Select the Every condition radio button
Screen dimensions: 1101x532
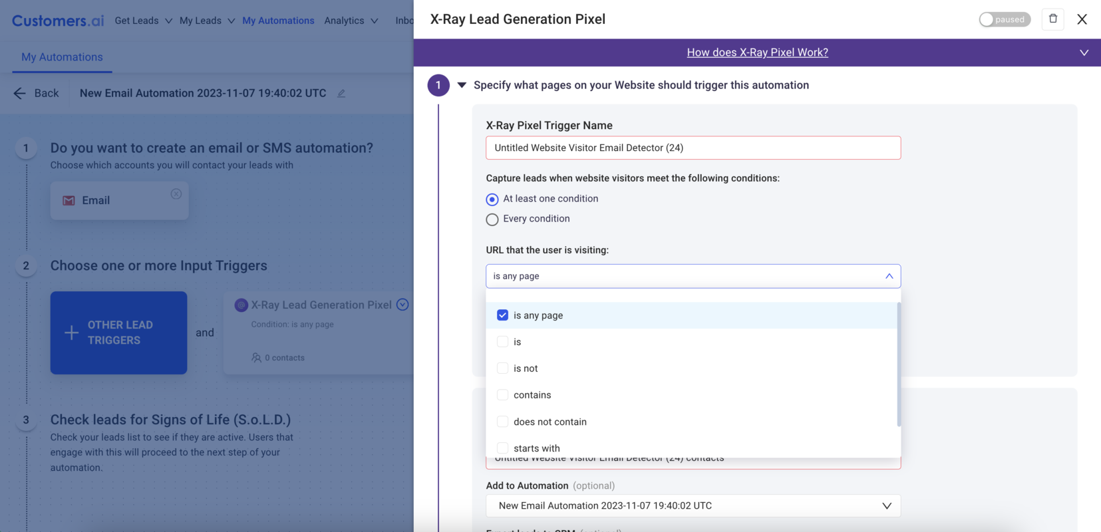pyautogui.click(x=492, y=219)
